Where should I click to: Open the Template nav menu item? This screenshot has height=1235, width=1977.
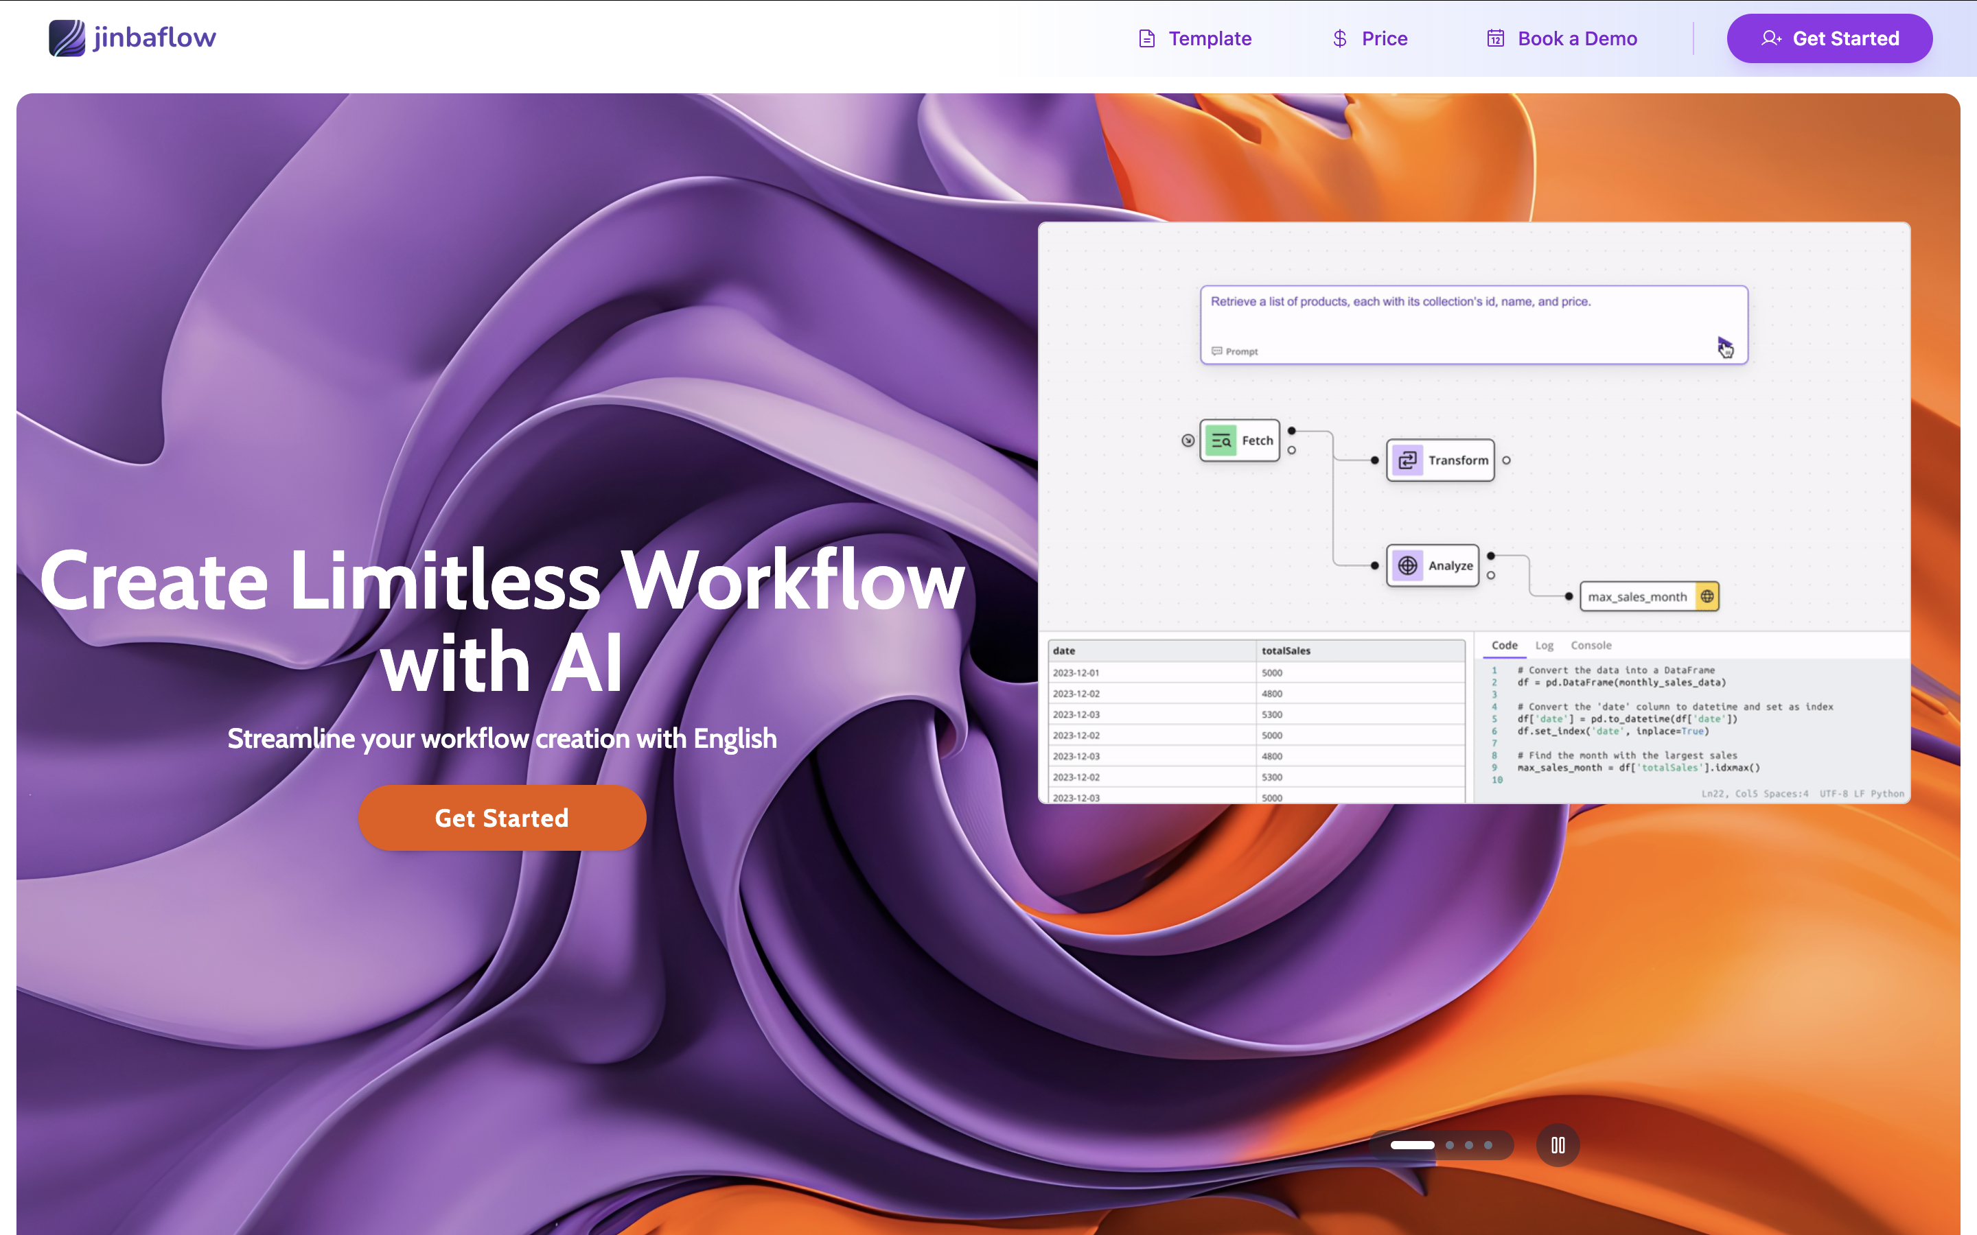[1209, 38]
